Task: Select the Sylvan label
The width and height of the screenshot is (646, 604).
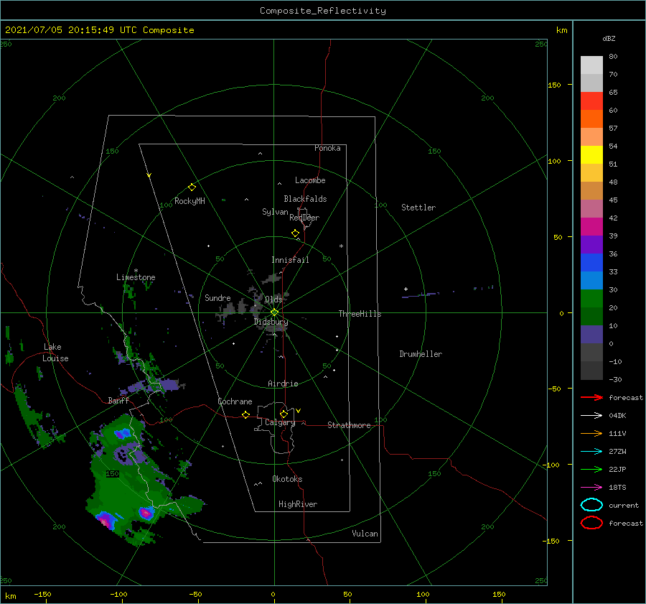Action: coord(275,212)
